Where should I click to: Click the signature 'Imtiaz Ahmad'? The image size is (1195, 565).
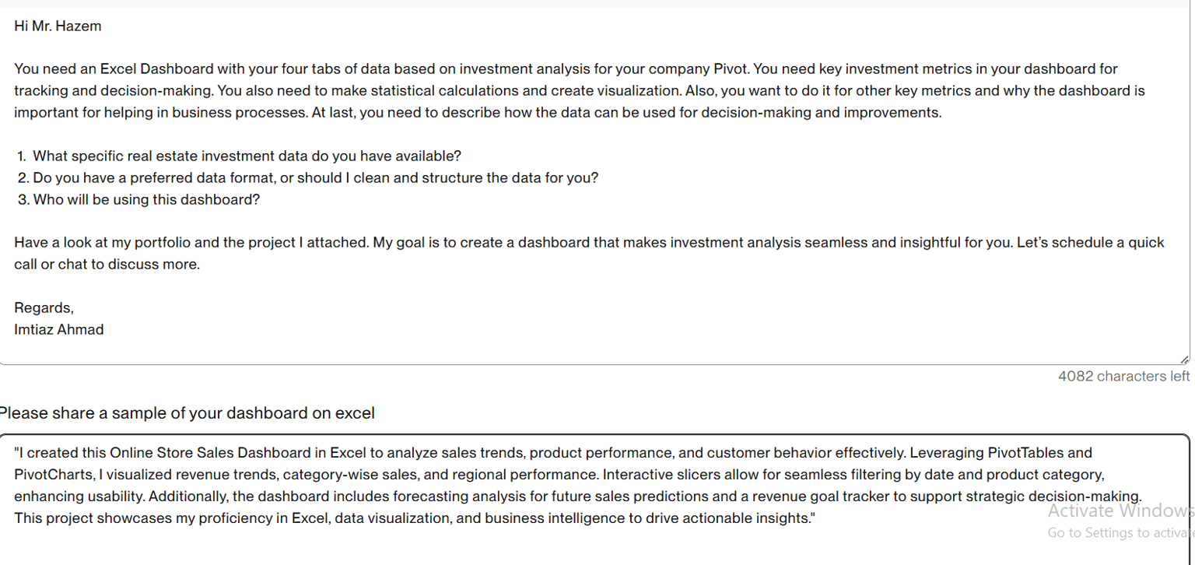point(59,329)
